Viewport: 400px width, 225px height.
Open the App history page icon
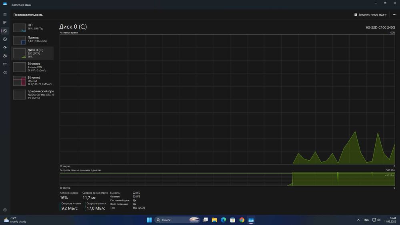[x=5, y=39]
